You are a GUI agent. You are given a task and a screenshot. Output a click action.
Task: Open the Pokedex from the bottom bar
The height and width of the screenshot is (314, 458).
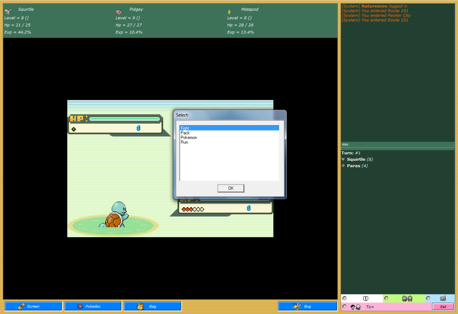point(93,306)
